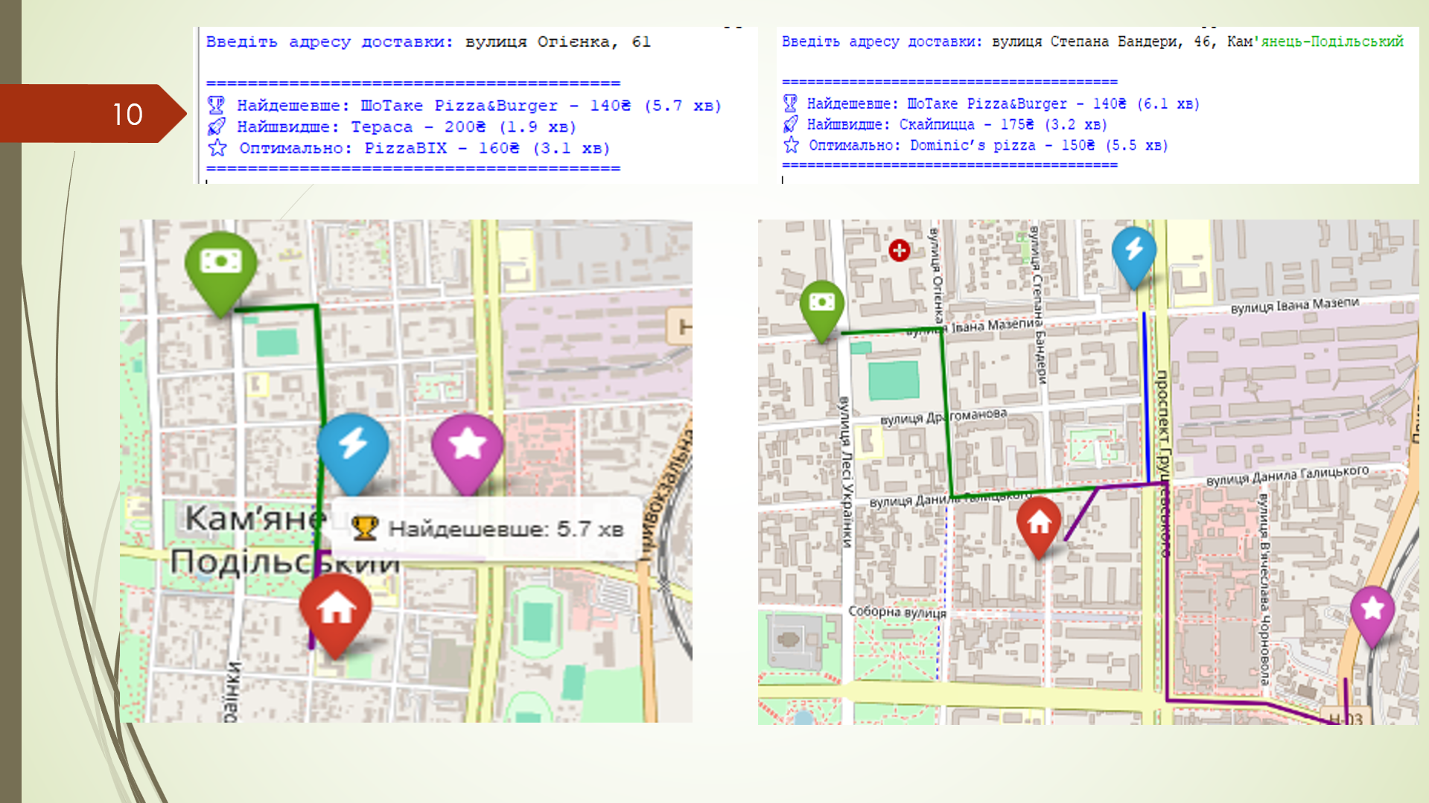Click the trophy icon in left console output
The height and width of the screenshot is (803, 1429).
(x=216, y=105)
